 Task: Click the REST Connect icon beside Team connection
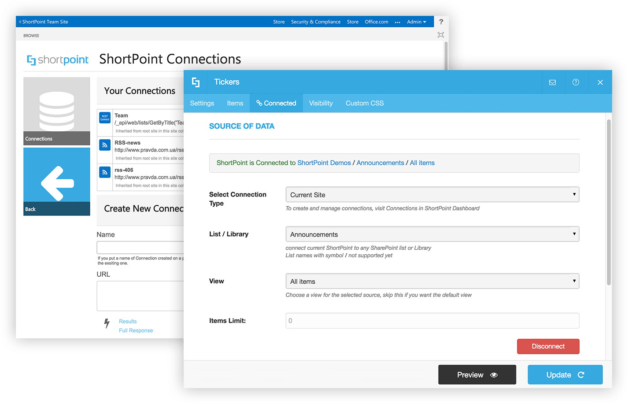click(105, 117)
